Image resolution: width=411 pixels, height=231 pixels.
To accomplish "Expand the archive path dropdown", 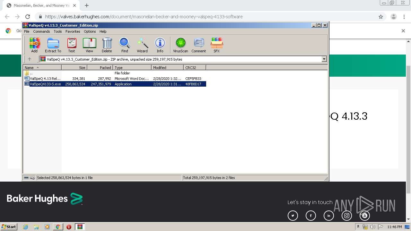I will click(x=324, y=59).
